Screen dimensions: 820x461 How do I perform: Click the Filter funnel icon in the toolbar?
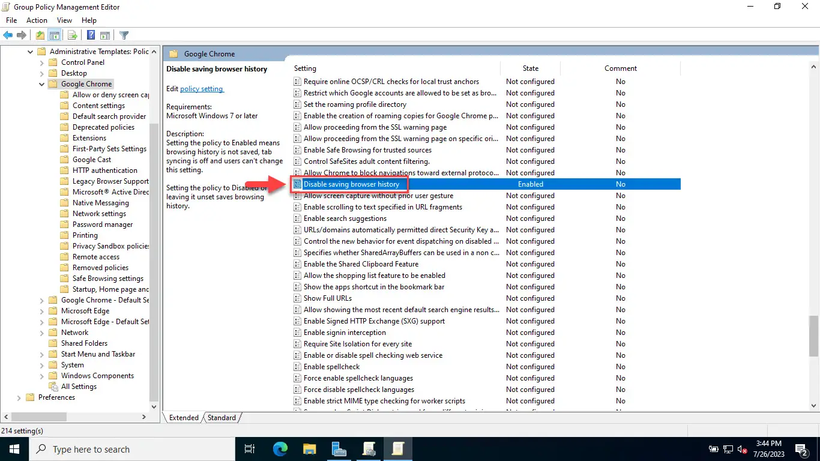click(x=124, y=35)
